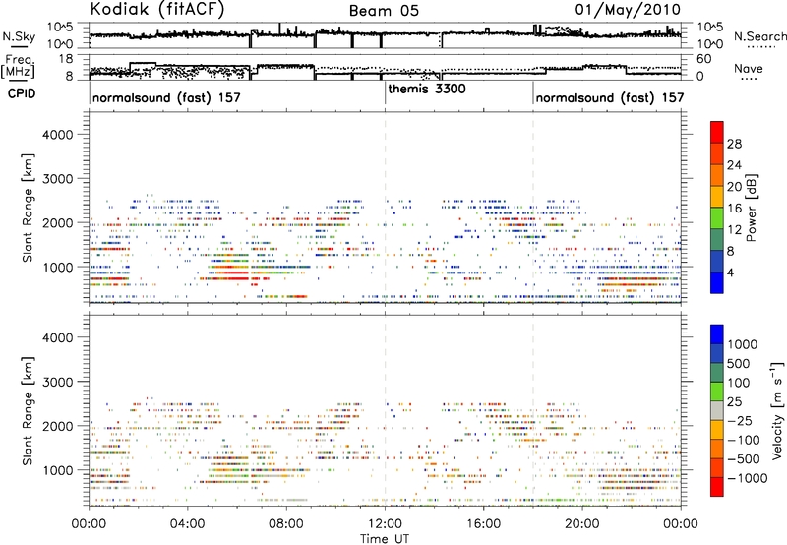Click the 12:00 time axis label

(385, 524)
